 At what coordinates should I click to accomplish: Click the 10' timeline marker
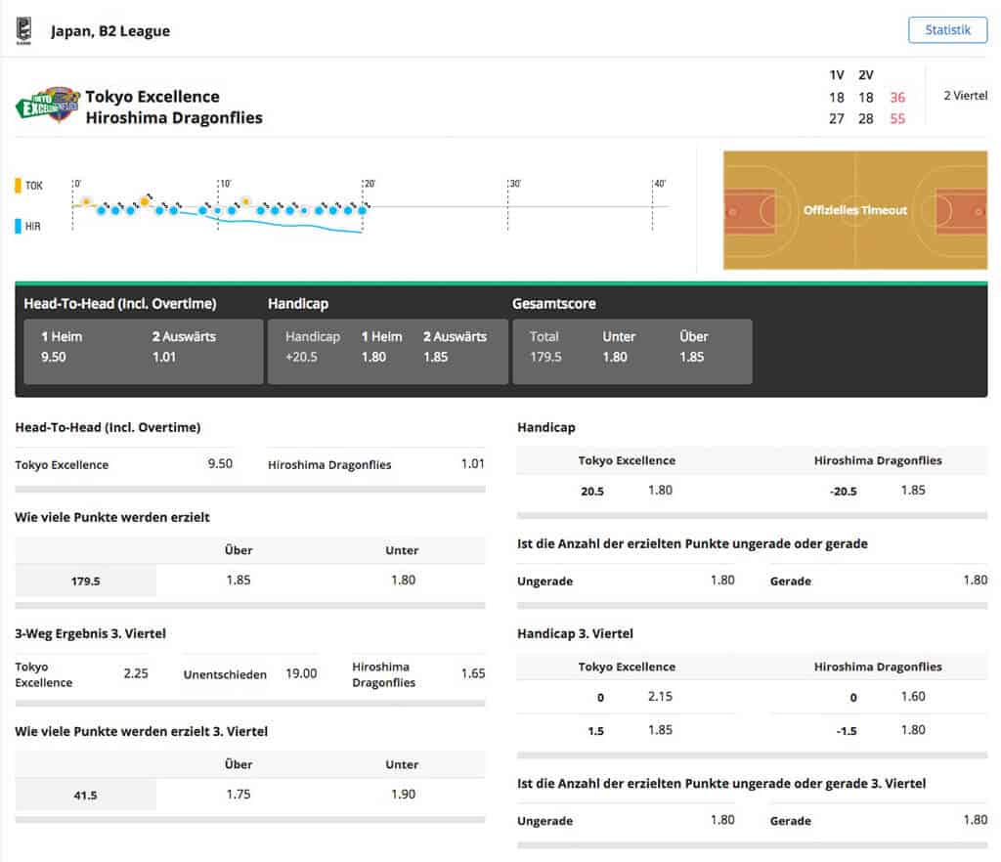click(x=224, y=184)
